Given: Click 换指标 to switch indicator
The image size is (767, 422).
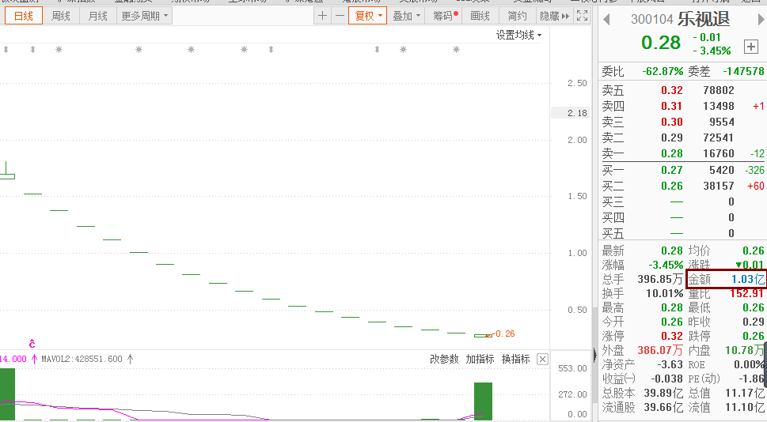Looking at the screenshot, I should click(515, 359).
